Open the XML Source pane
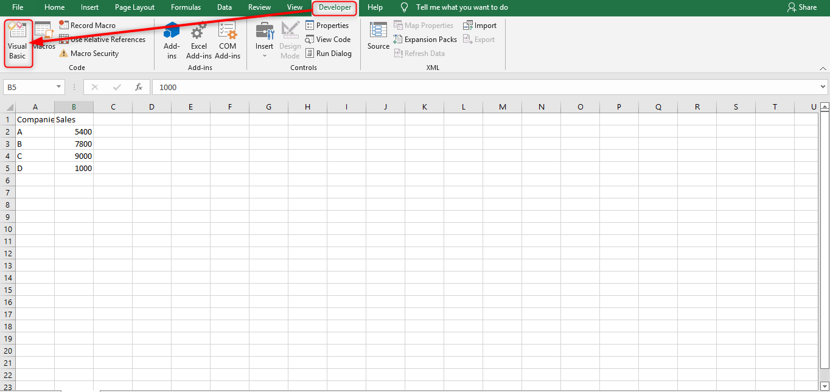 [x=378, y=37]
